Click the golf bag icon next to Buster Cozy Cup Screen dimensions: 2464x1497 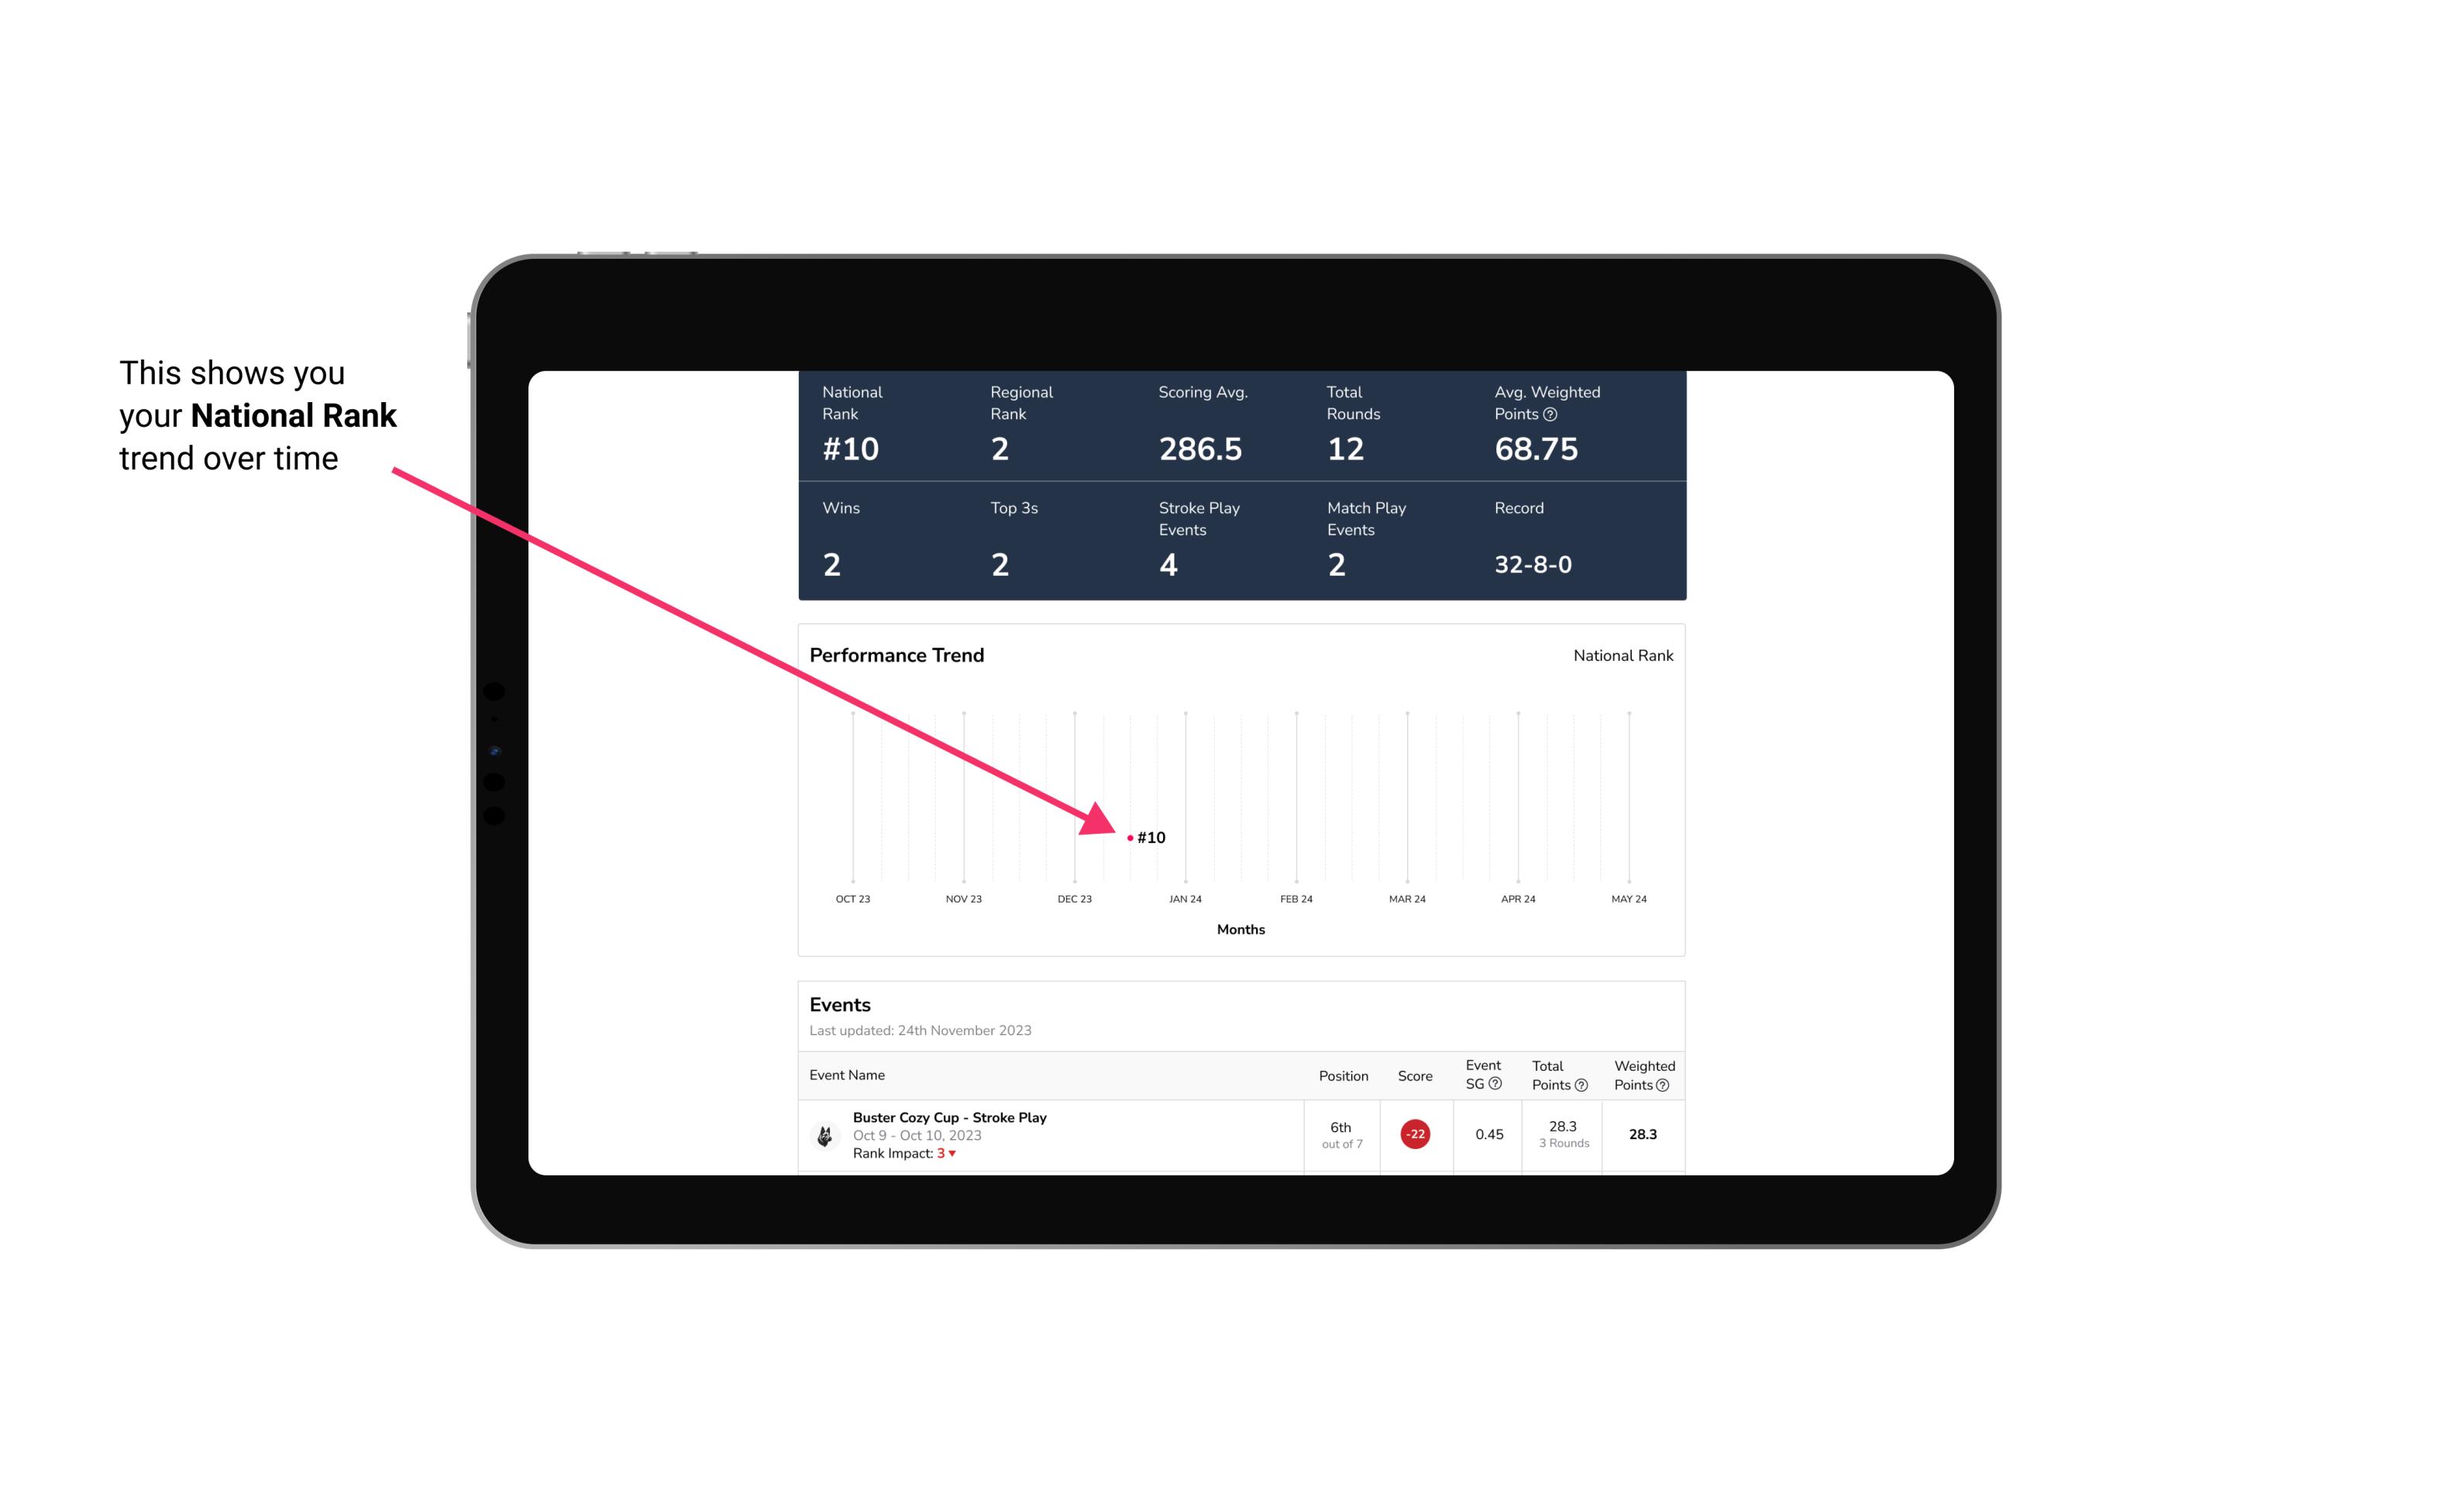[x=825, y=1133]
